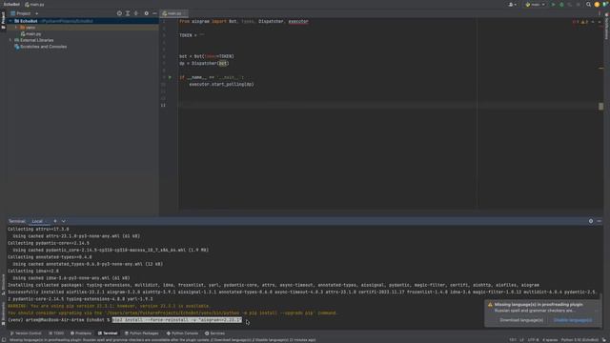Open the Project vertical tool window tab
Image resolution: width=610 pixels, height=343 pixels.
3,20
